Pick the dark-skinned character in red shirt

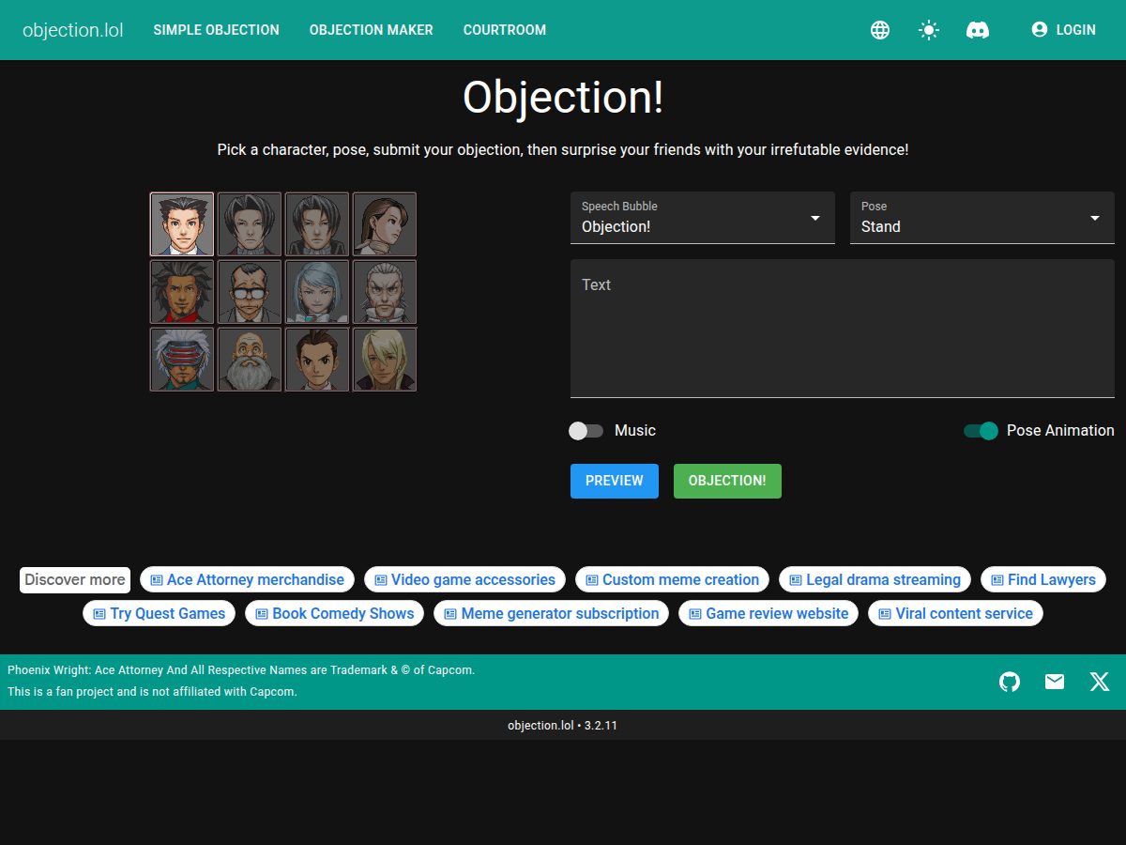tap(182, 292)
